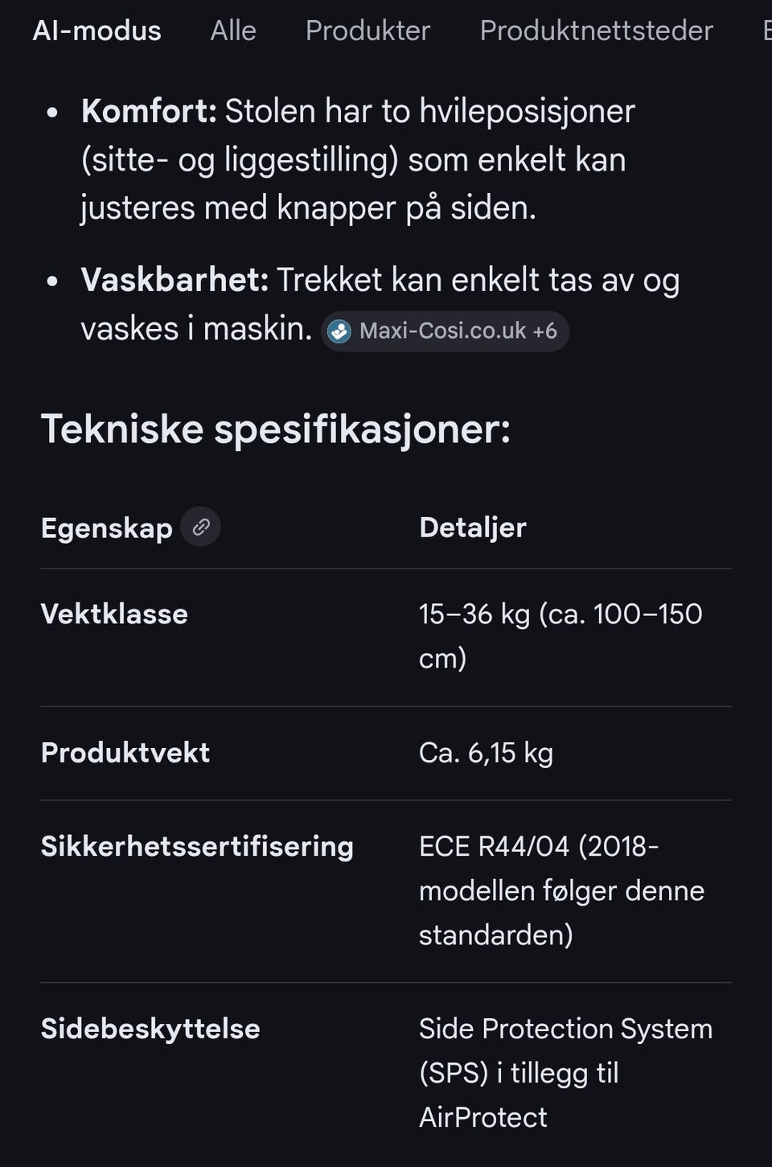Click the Ca. 6,15 kg value
Screen dimensions: 772x1167
486,753
